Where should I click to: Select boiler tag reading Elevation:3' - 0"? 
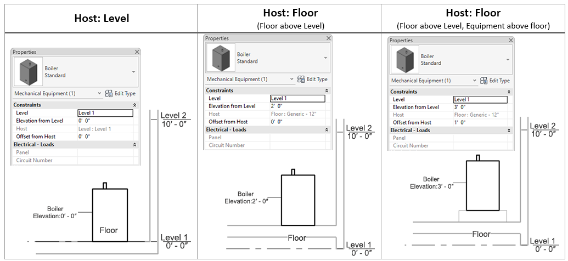tap(431, 183)
